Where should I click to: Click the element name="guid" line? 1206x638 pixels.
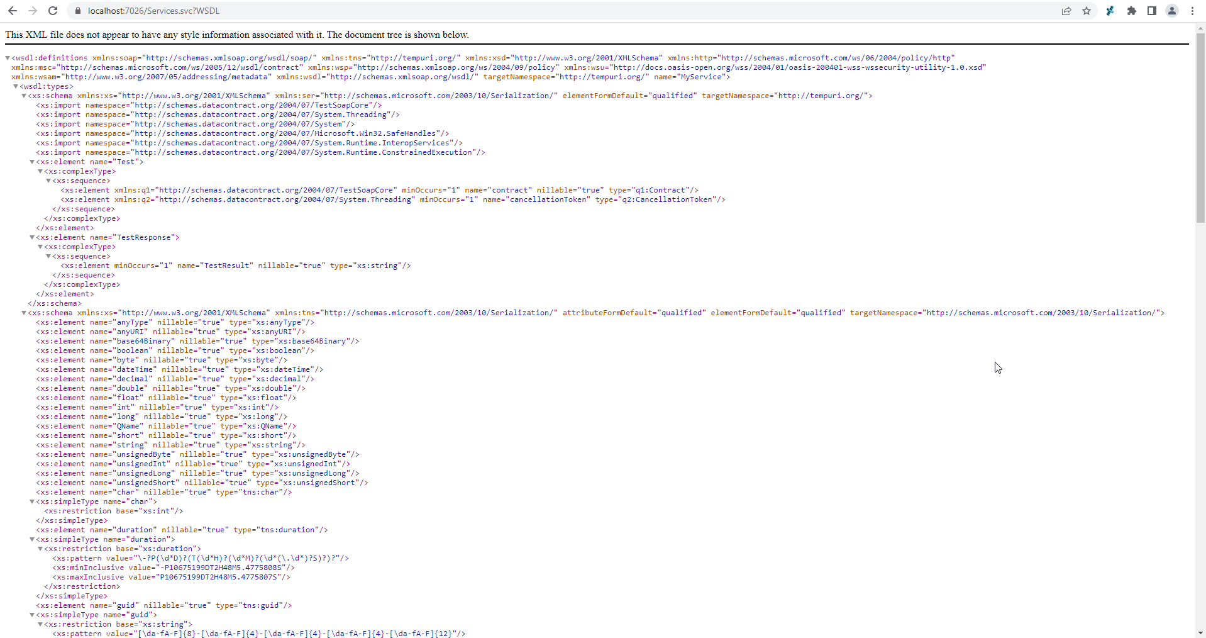(164, 605)
